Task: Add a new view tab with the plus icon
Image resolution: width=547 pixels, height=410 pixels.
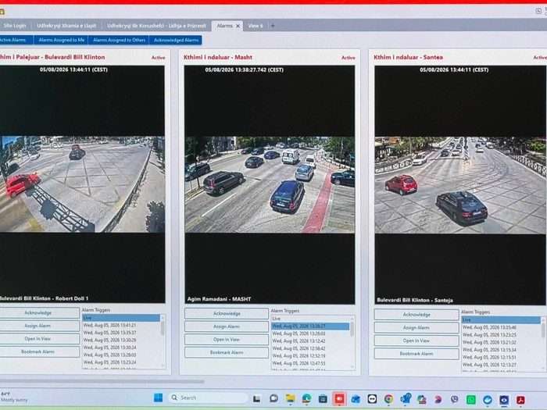Action: 273,26
